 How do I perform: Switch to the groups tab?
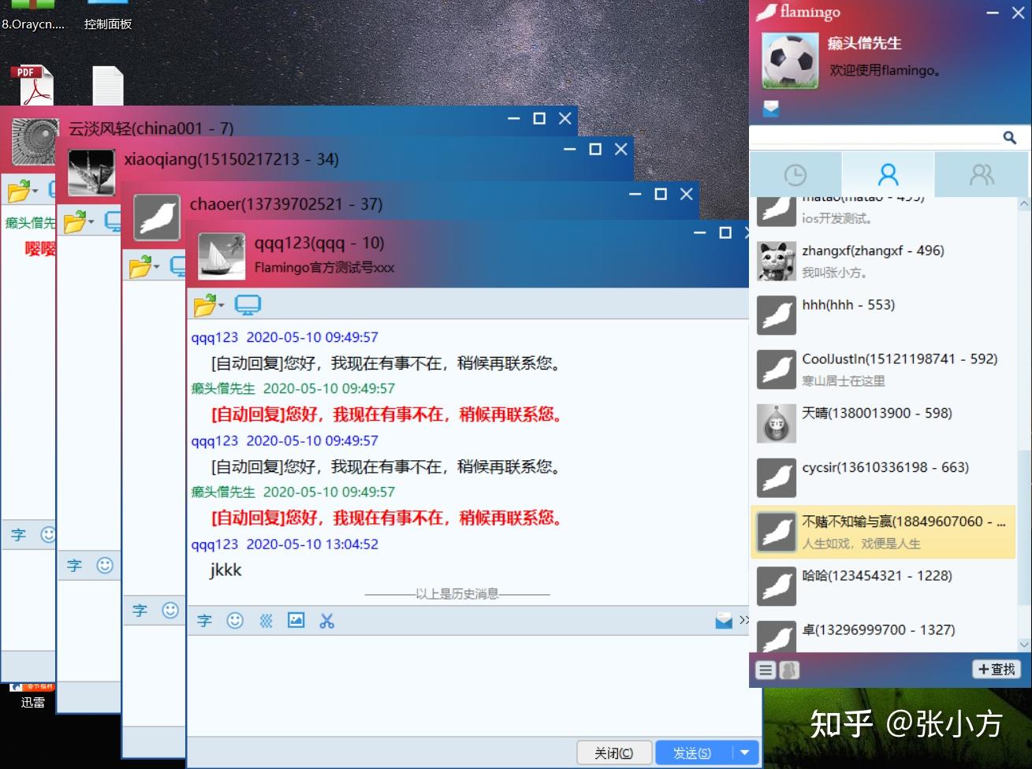pyautogui.click(x=982, y=174)
